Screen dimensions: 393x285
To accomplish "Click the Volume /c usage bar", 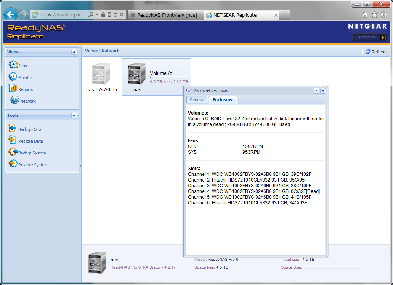I will 168,78.
